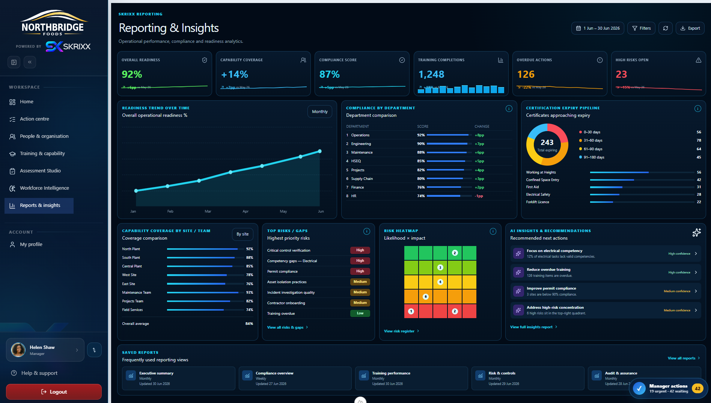711x403 pixels.
Task: Open People & organisation page
Action: [x=39, y=136]
